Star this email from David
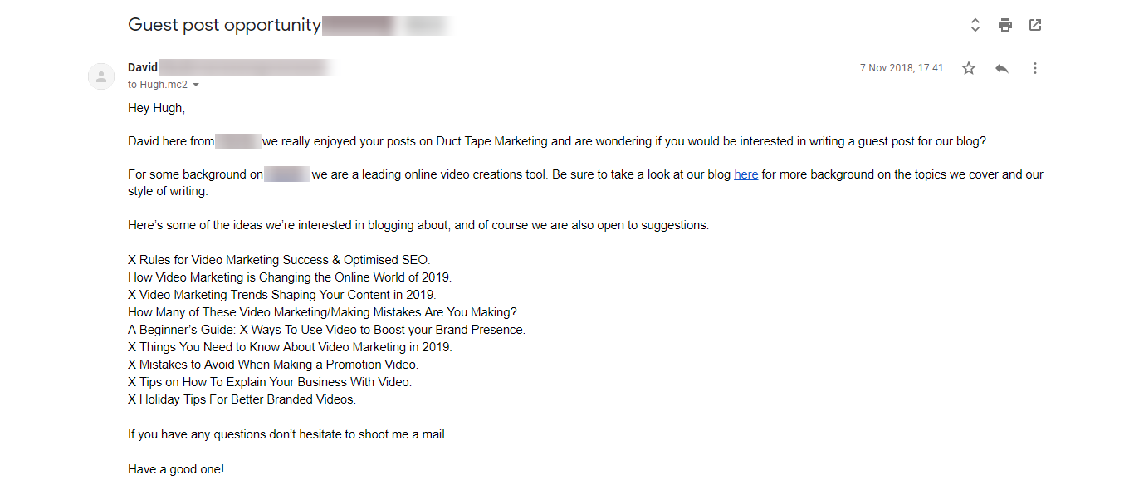The image size is (1134, 485). [x=969, y=68]
